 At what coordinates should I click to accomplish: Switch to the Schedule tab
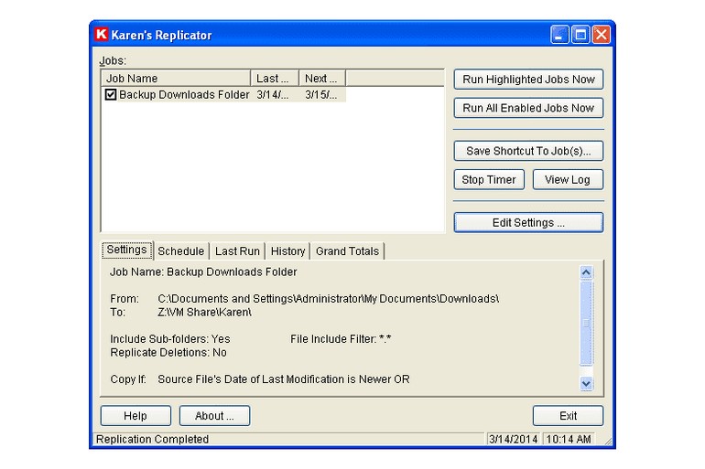point(180,250)
